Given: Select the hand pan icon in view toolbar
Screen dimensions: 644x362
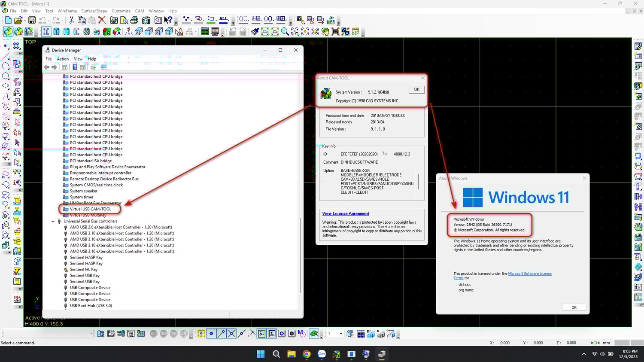Looking at the screenshot, I should point(325,32).
